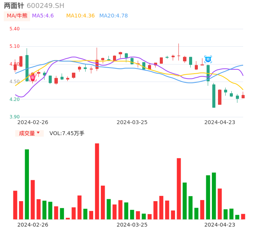
Task: Click the 3.90 price axis label
Action: tap(14, 117)
